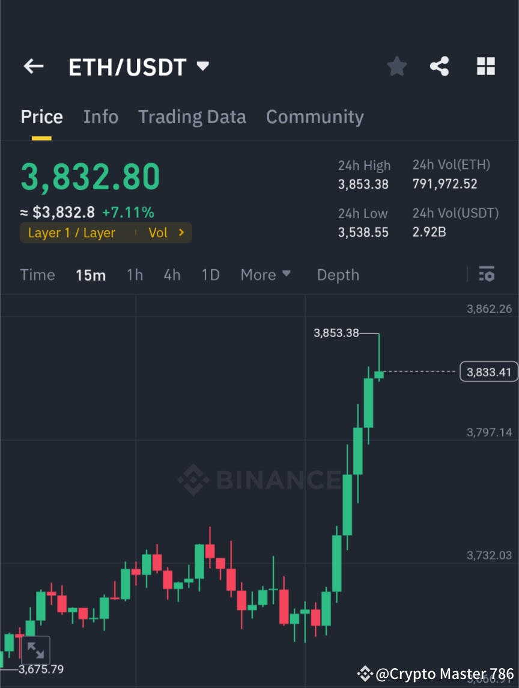Image resolution: width=519 pixels, height=688 pixels.
Task: Select the 4h candle timeframe
Action: (172, 275)
